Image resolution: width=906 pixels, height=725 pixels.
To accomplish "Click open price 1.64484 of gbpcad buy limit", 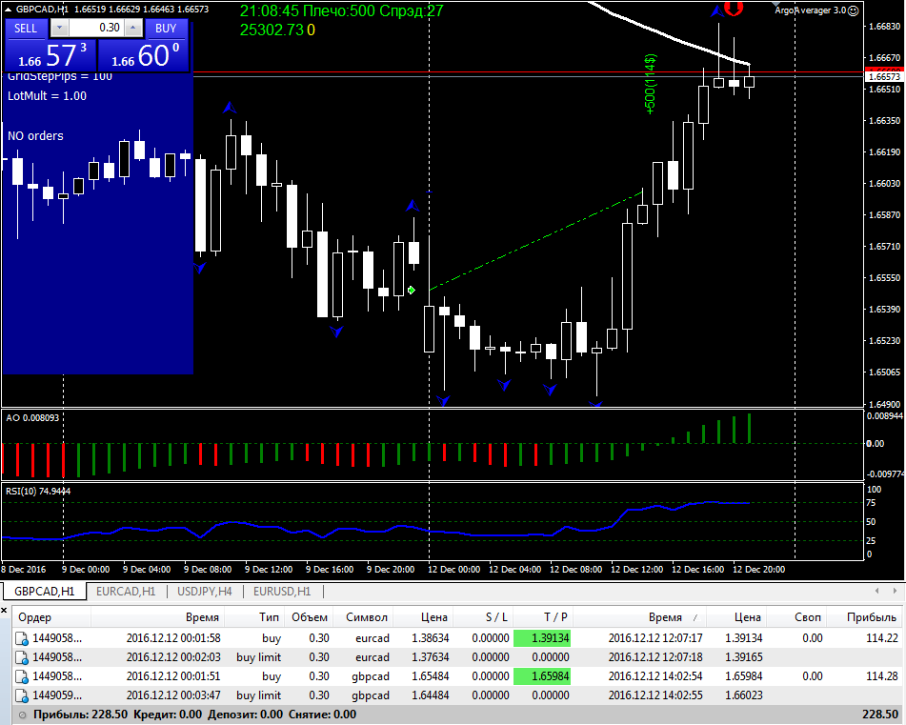I will pyautogui.click(x=431, y=695).
